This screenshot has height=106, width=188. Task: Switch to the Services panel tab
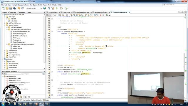[22, 12]
